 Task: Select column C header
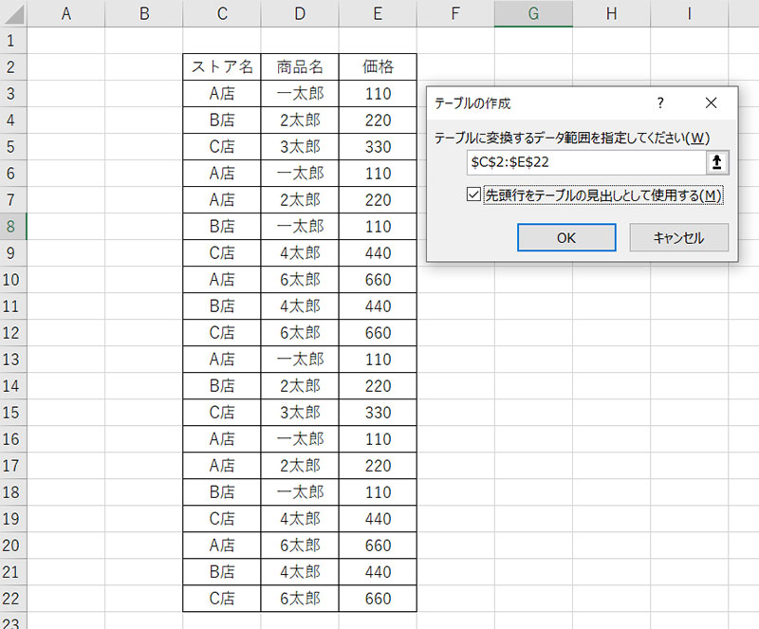point(222,13)
